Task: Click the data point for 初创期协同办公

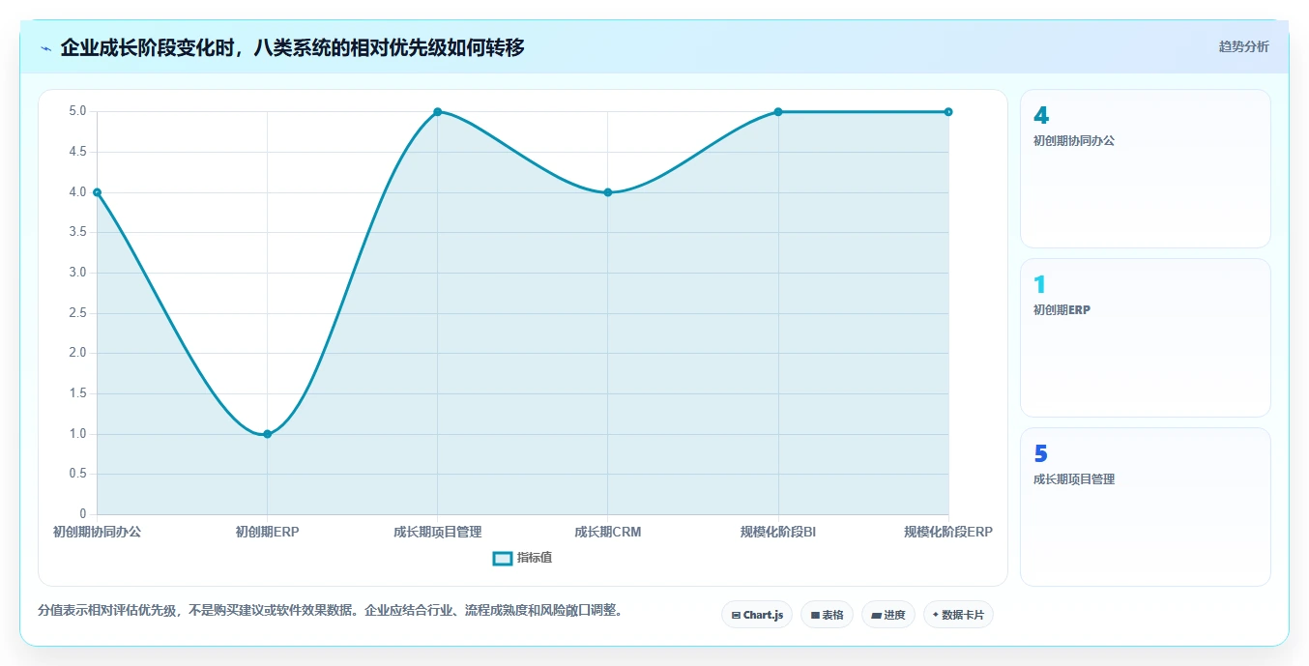Action: tap(98, 192)
